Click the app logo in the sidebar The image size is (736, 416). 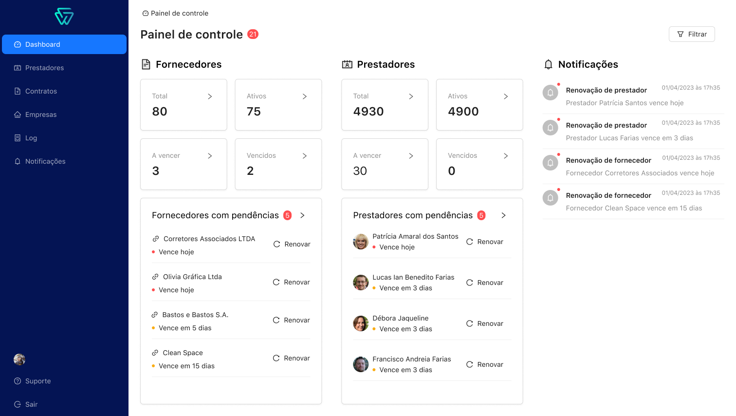(64, 17)
